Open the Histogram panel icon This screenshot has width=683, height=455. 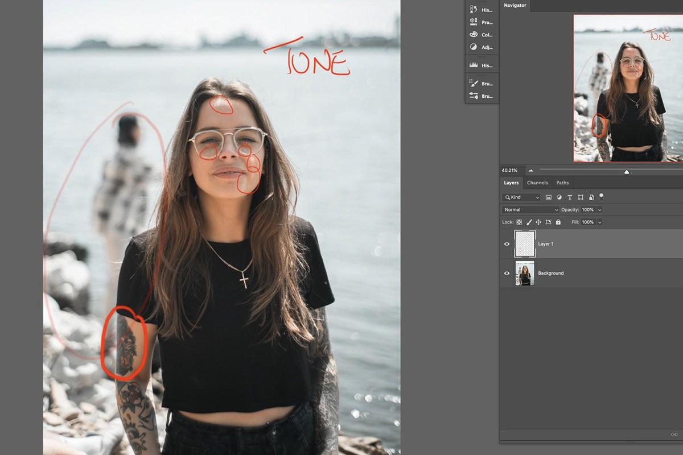coord(474,65)
